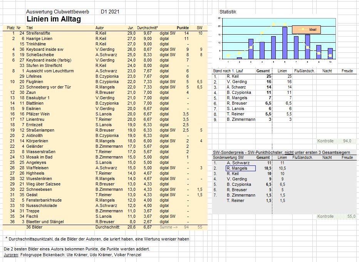The image size is (359, 262).
Task: Select the 'Streifenstifte' title cell
Action: point(38,33)
